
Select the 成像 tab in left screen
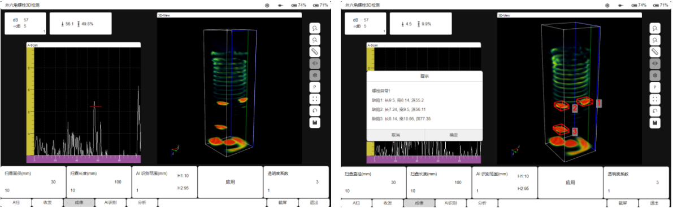pos(79,203)
